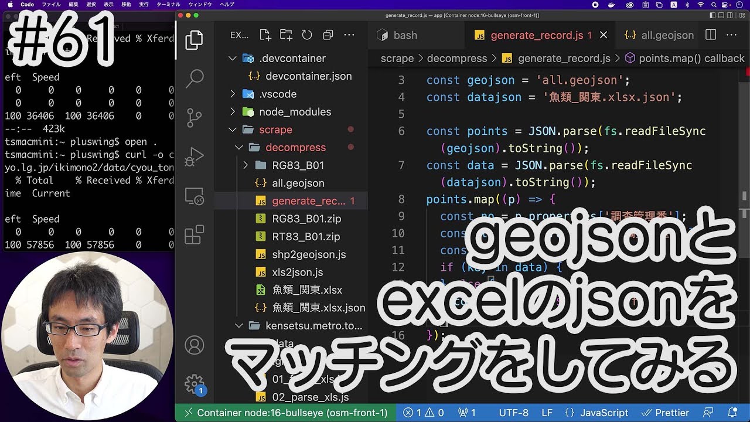Image resolution: width=750 pixels, height=422 pixels.
Task: Open the notifications bell in status bar
Action: click(x=732, y=413)
